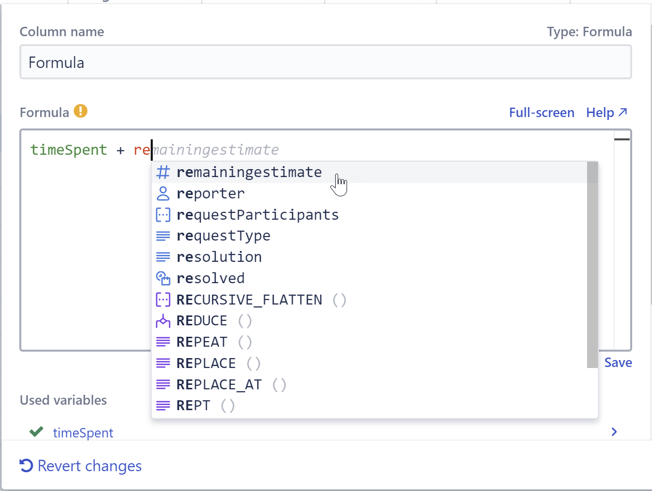Click the purple lines icon beside REPT
The image size is (652, 491).
point(163,406)
